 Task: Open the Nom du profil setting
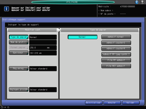(19, 42)
